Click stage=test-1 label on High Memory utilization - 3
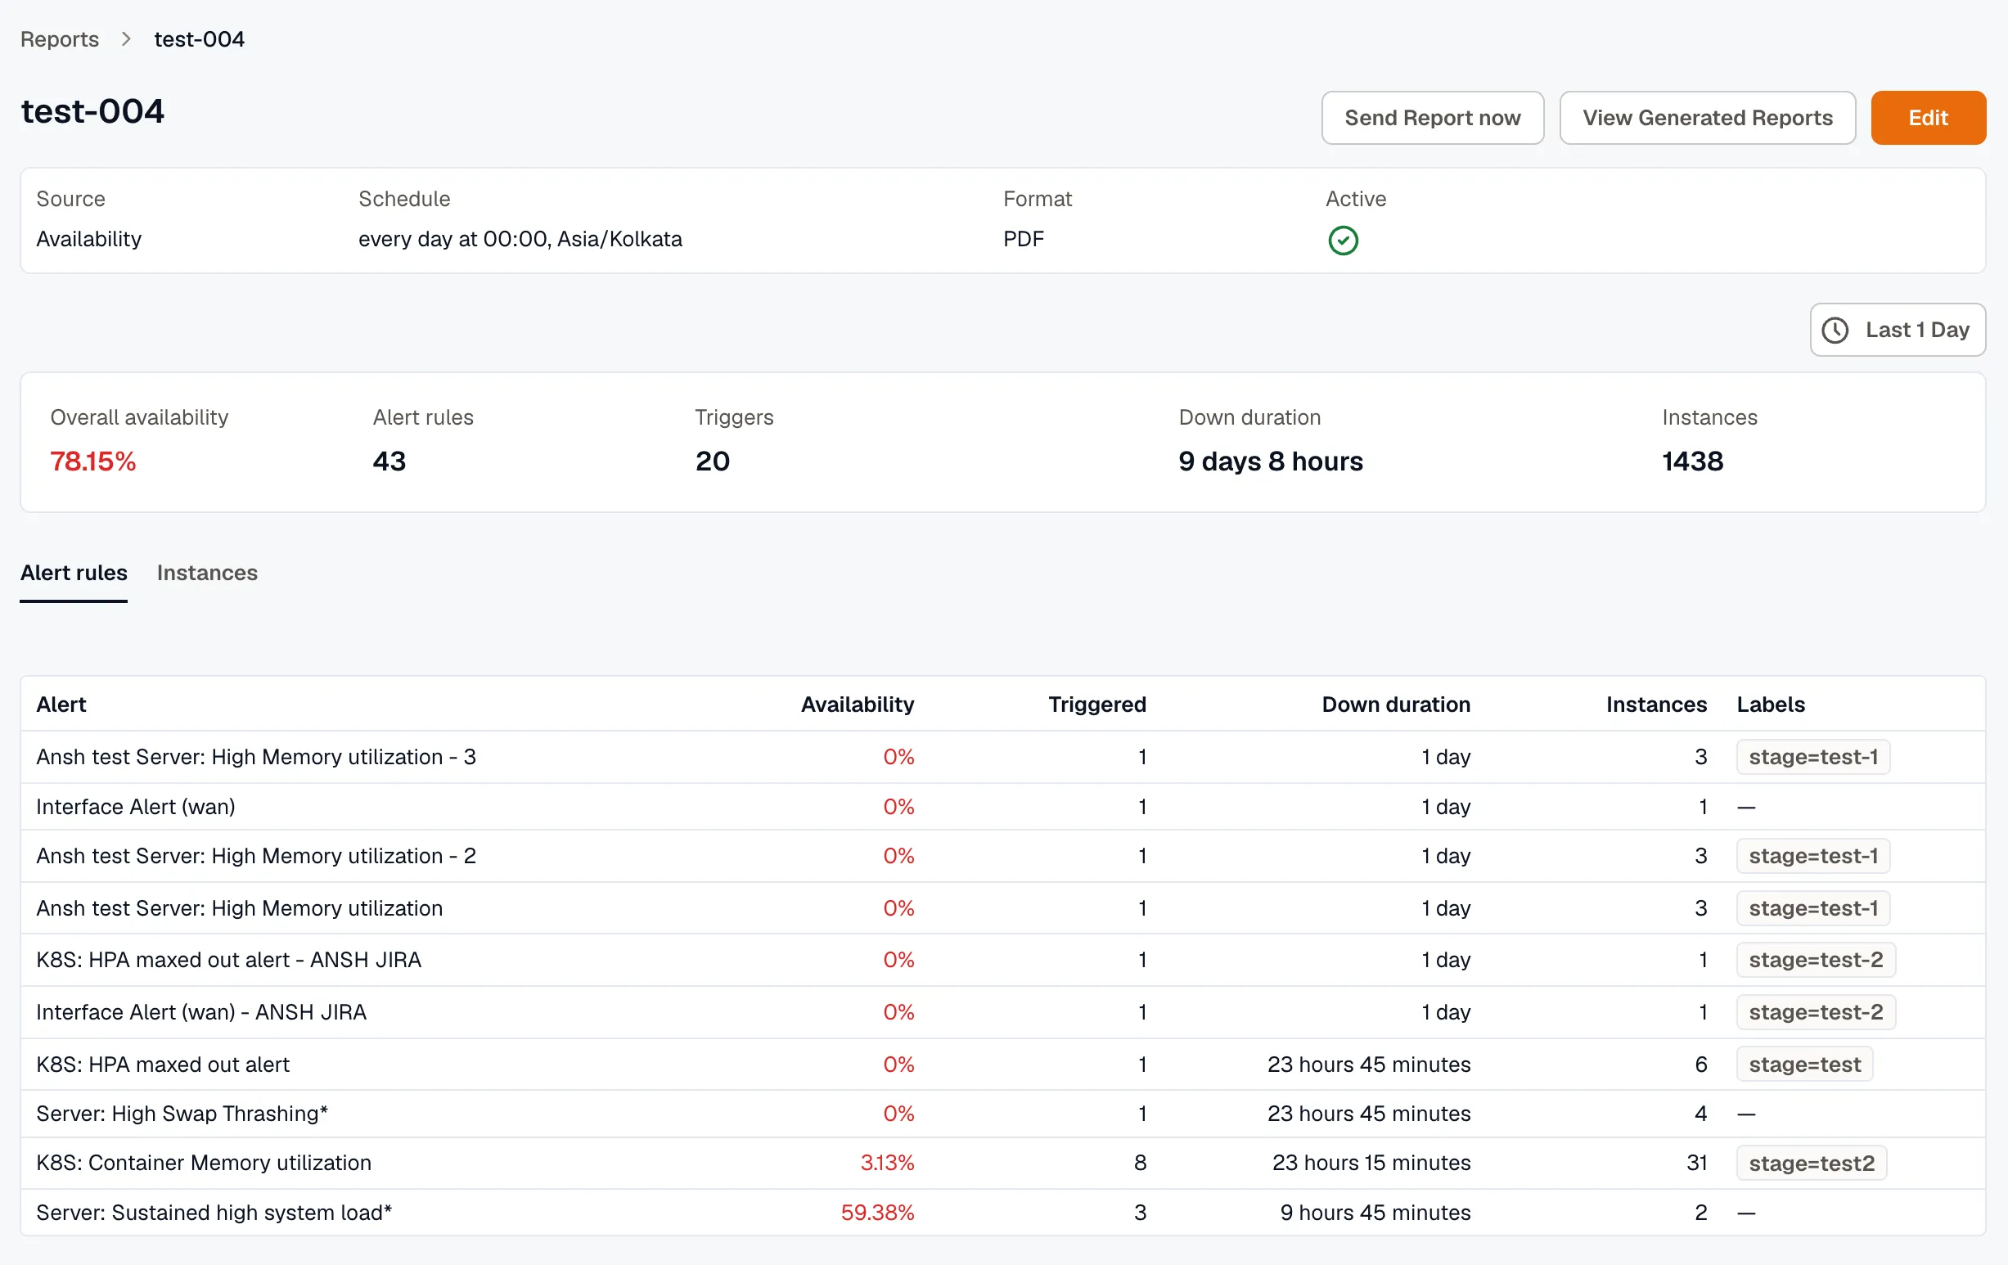 [1813, 756]
